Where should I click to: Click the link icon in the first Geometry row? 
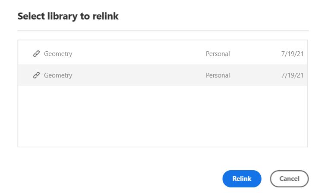pos(36,54)
